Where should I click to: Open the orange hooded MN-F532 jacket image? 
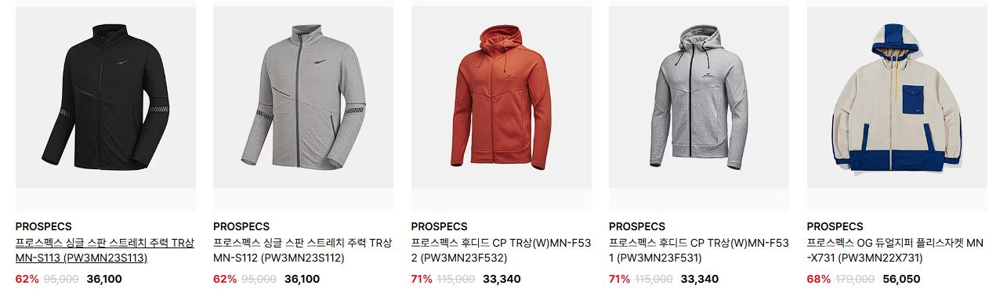click(502, 97)
